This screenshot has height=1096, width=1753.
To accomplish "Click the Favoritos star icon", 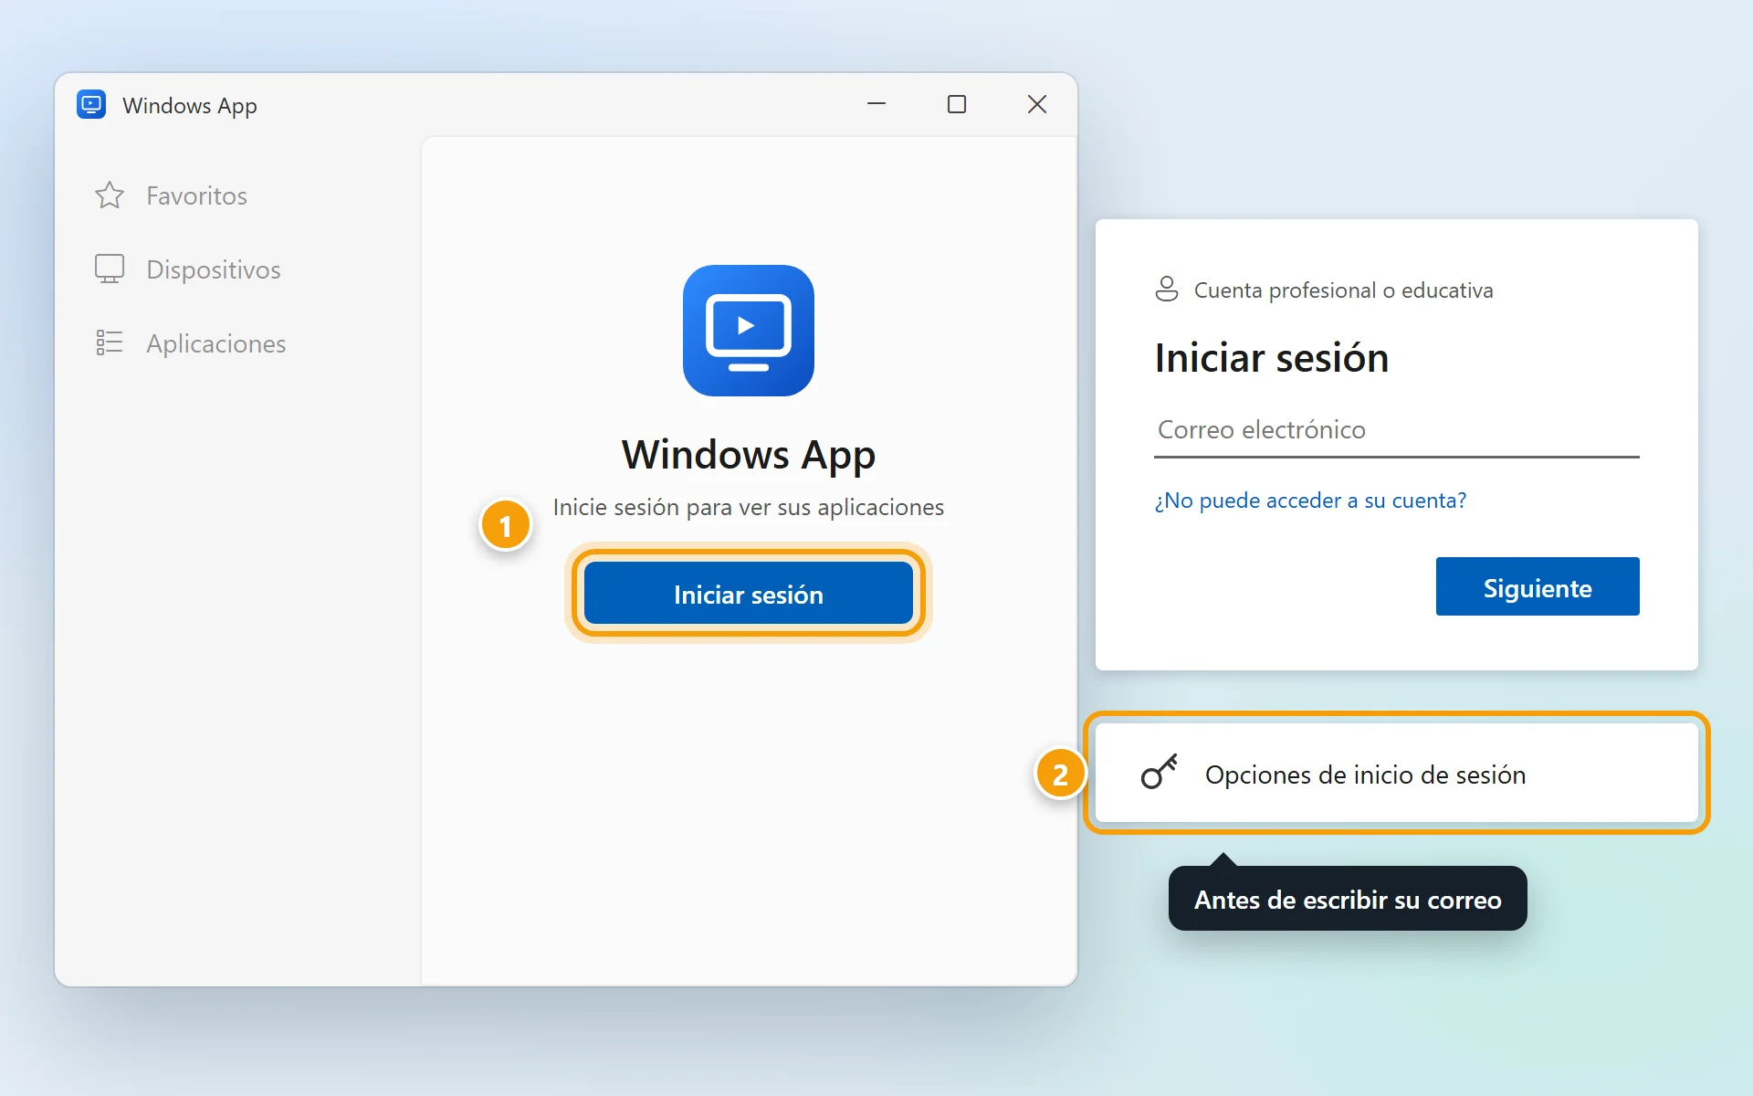I will (110, 195).
